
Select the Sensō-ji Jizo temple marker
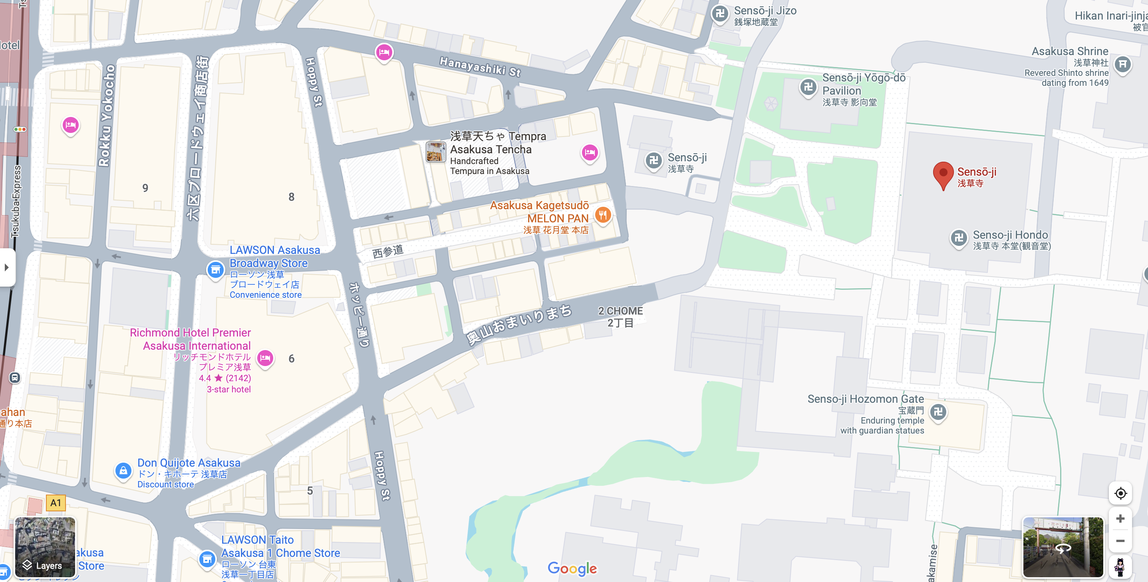[720, 14]
